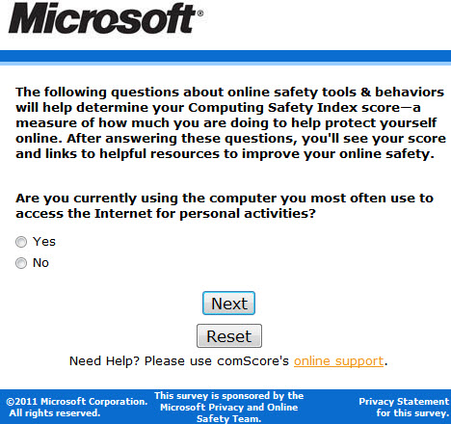Select the No radio button
Viewport: 451px width, 424px height.
[x=21, y=263]
